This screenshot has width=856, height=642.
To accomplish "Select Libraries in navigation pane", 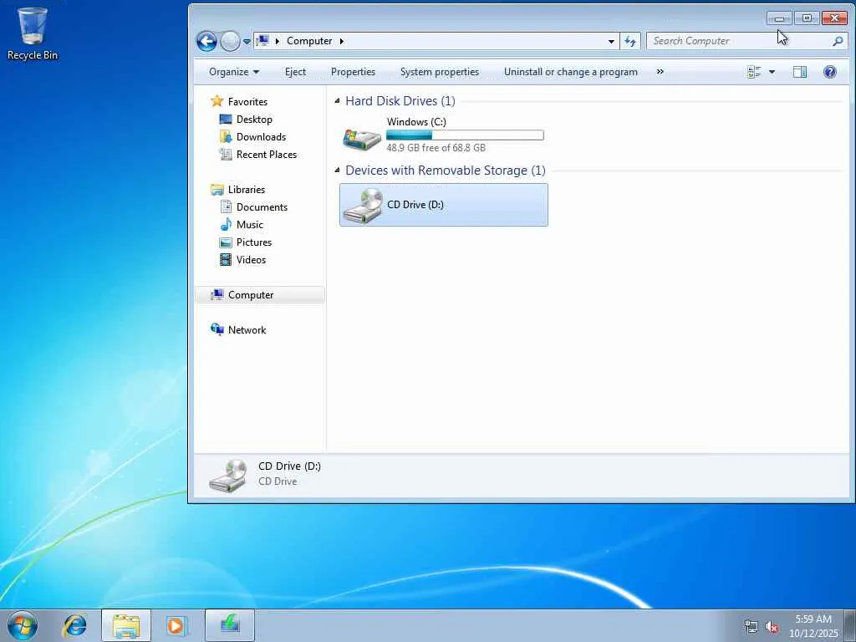I will pyautogui.click(x=247, y=190).
